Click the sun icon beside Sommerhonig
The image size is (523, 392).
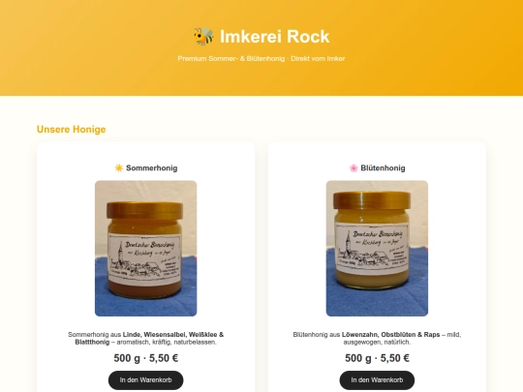pos(119,168)
